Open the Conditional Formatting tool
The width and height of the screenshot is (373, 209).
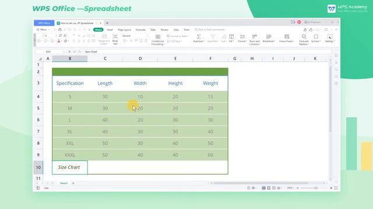coord(158,39)
